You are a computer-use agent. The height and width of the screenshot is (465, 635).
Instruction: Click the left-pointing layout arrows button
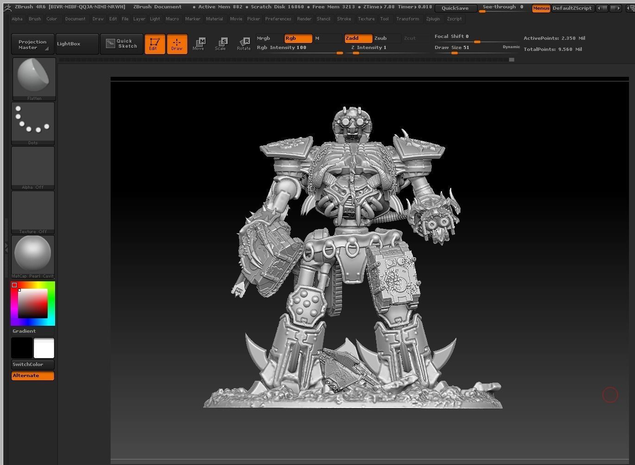[602, 8]
